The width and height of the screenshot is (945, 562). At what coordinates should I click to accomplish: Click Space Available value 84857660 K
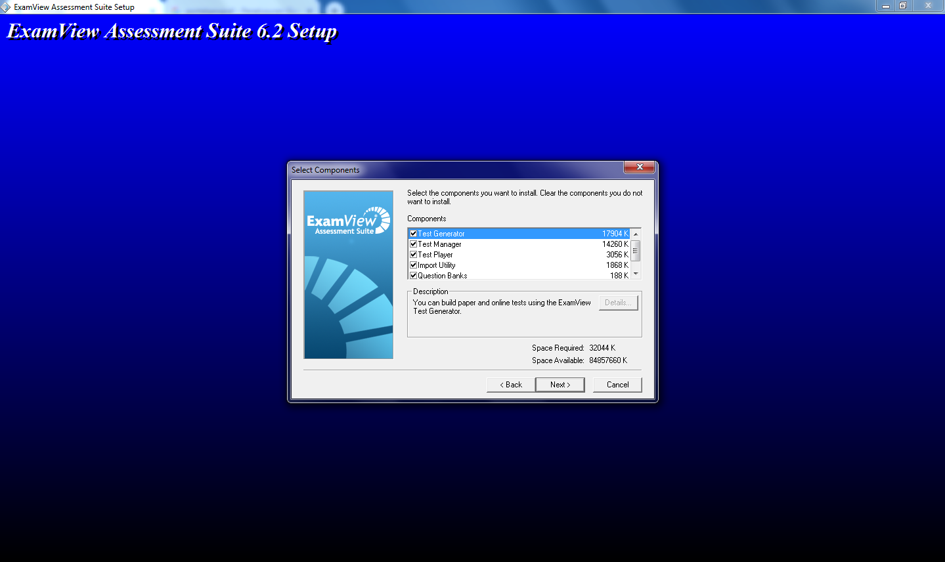pos(608,360)
